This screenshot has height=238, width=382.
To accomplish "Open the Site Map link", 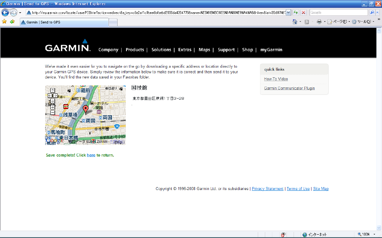I will coord(321,189).
